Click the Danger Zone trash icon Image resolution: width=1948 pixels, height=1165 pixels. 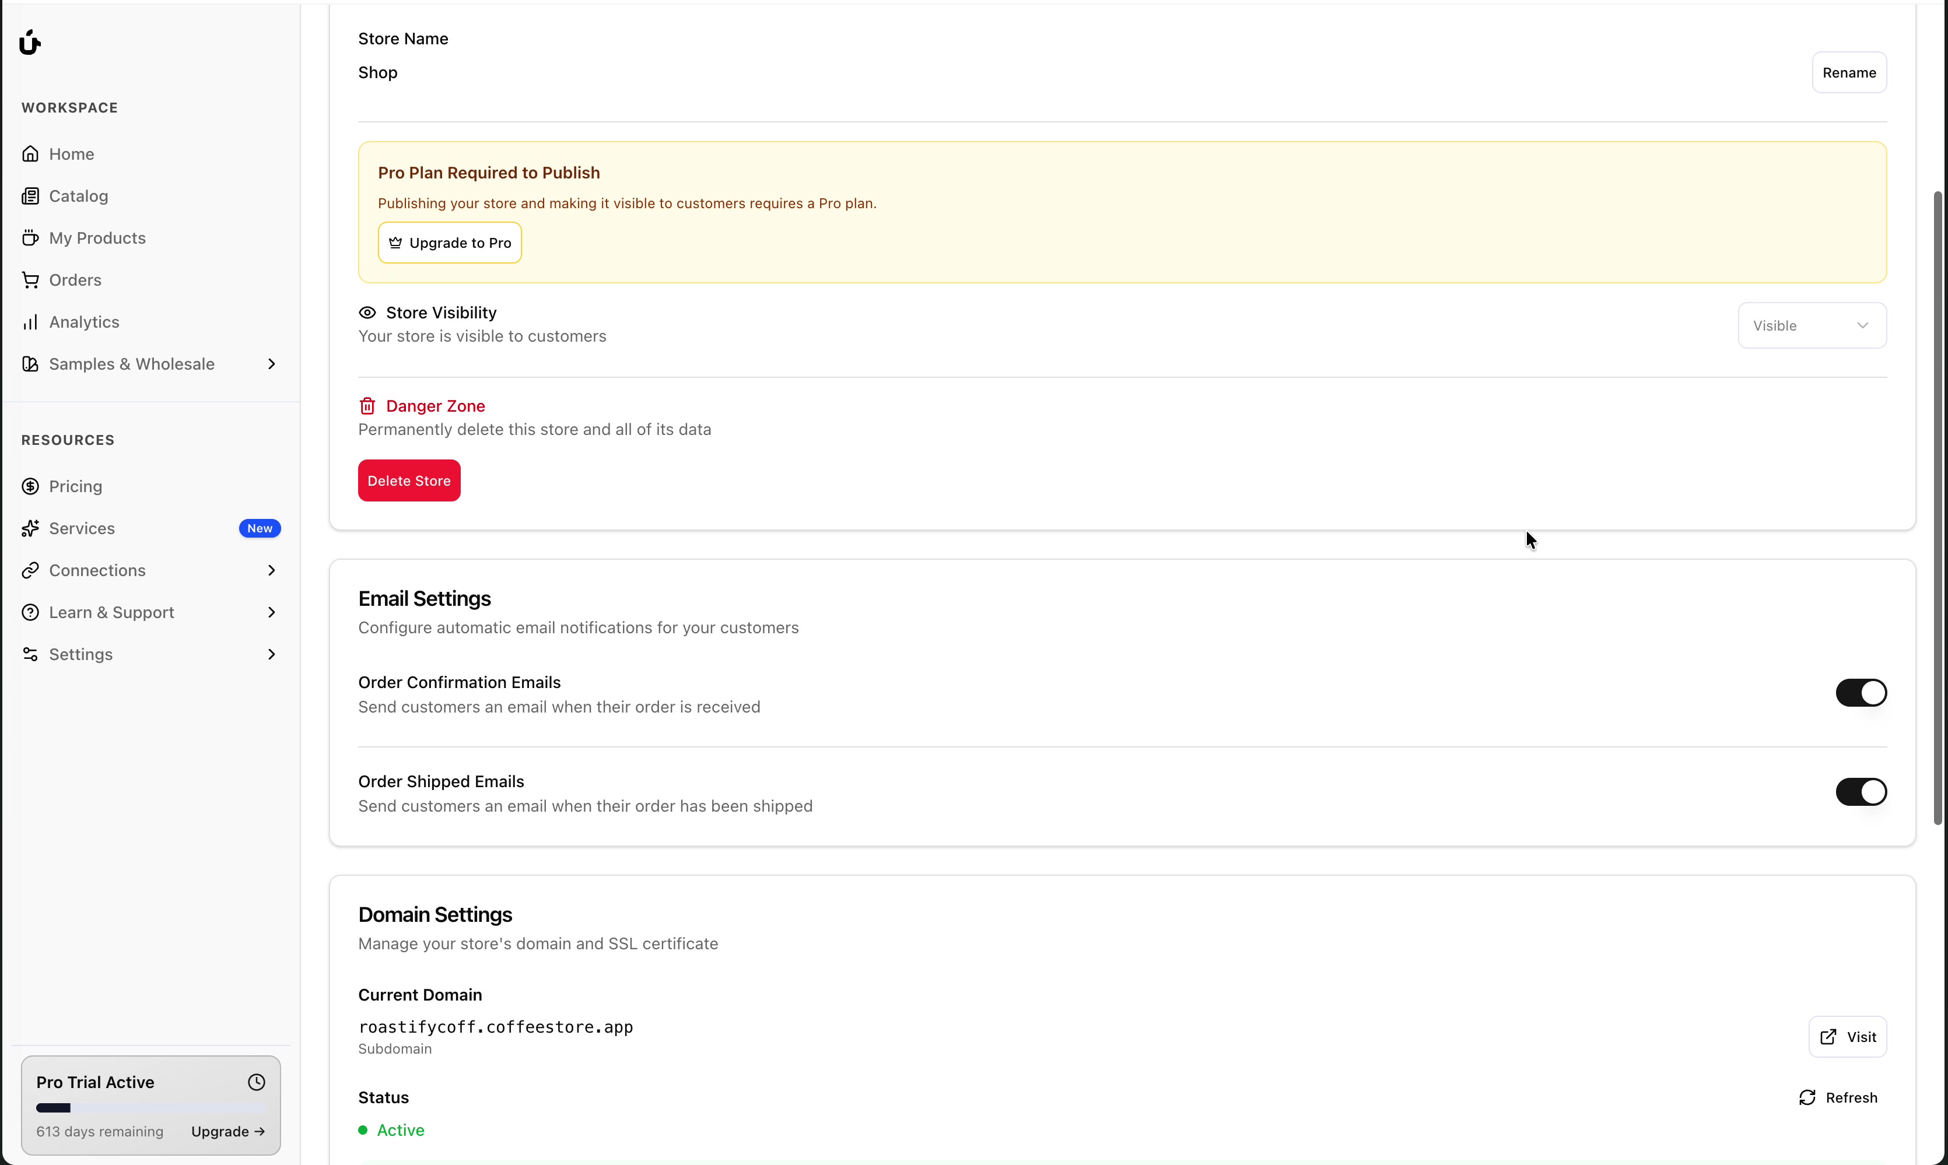click(367, 406)
